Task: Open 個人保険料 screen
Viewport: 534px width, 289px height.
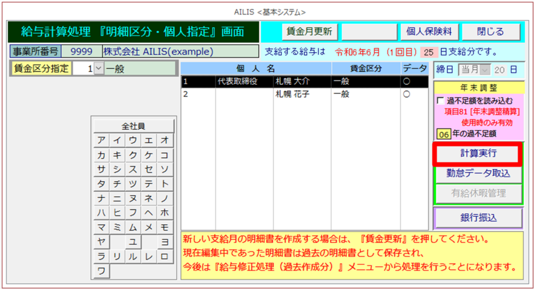Action: click(429, 31)
